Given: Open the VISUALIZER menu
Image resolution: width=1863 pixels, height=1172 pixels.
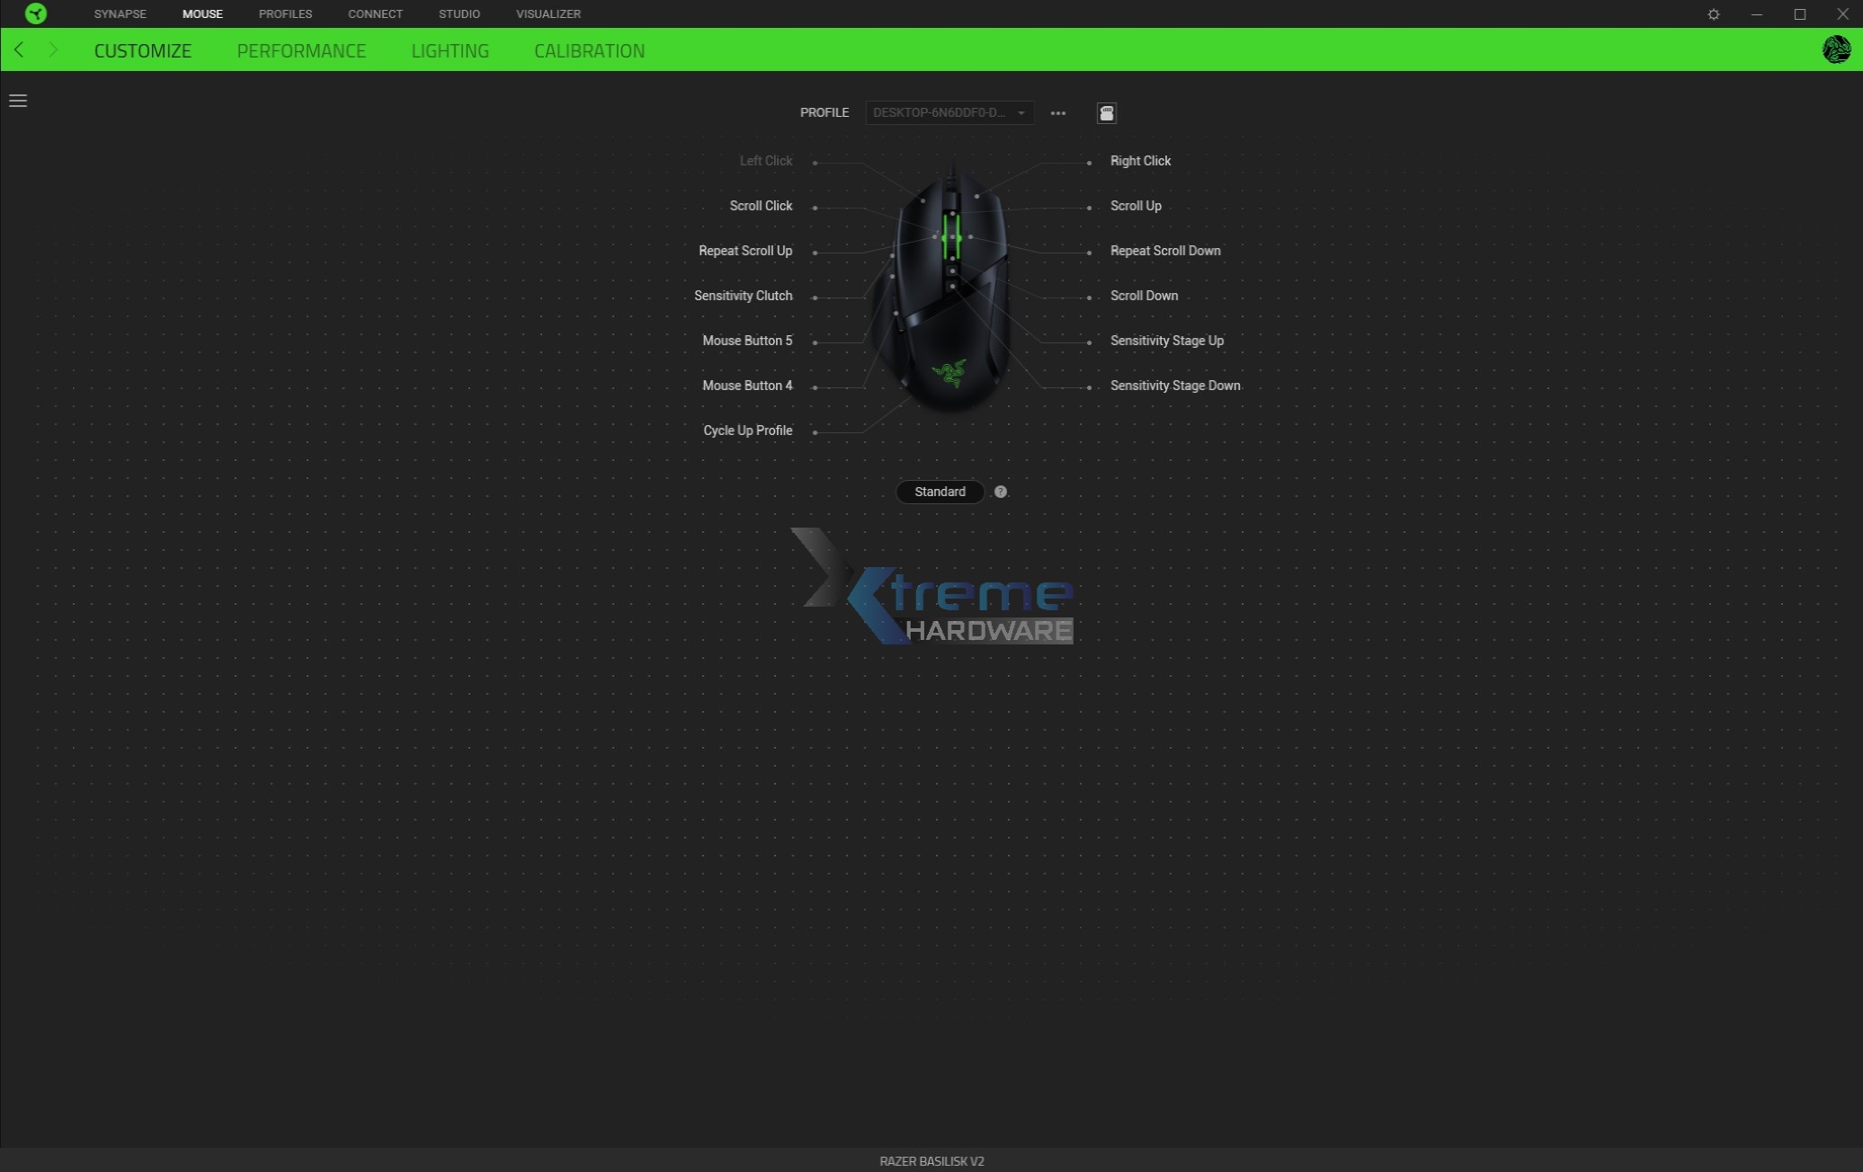Looking at the screenshot, I should [x=548, y=13].
